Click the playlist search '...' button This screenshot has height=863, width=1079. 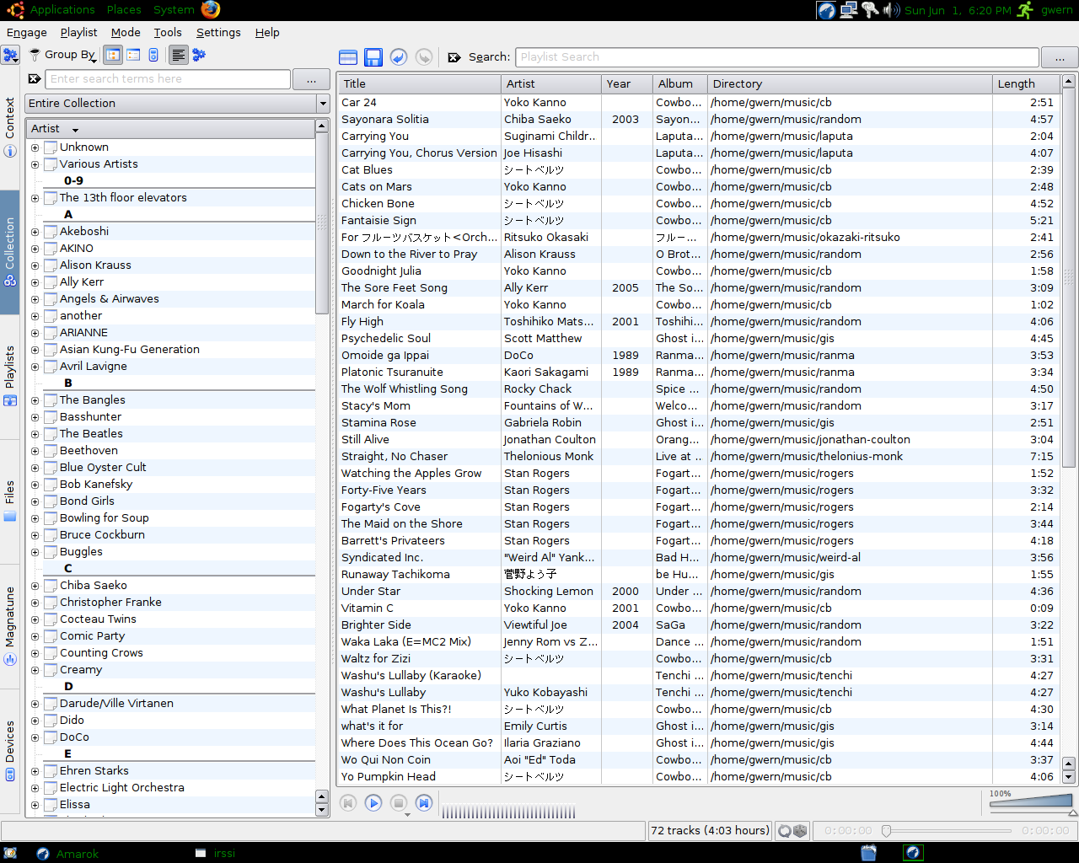tap(1060, 57)
